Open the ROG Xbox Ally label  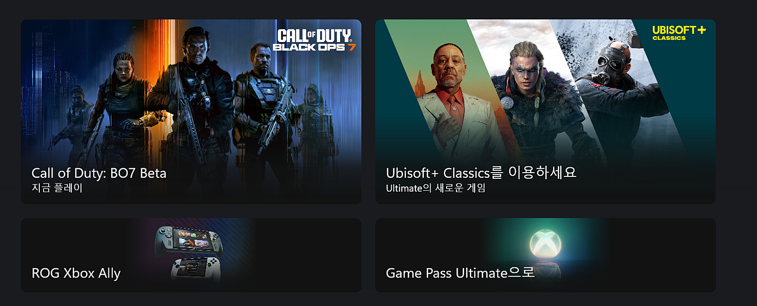click(76, 273)
